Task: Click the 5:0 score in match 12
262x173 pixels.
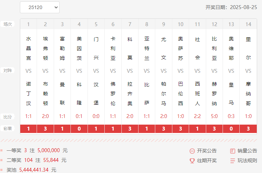Action: pos(214,116)
